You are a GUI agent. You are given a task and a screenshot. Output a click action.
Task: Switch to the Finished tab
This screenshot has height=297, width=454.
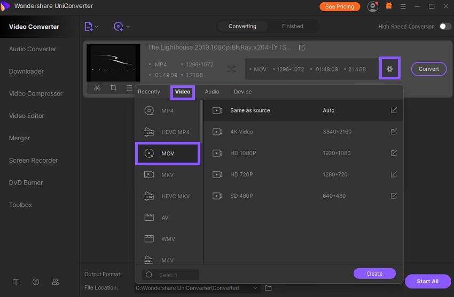pos(292,26)
